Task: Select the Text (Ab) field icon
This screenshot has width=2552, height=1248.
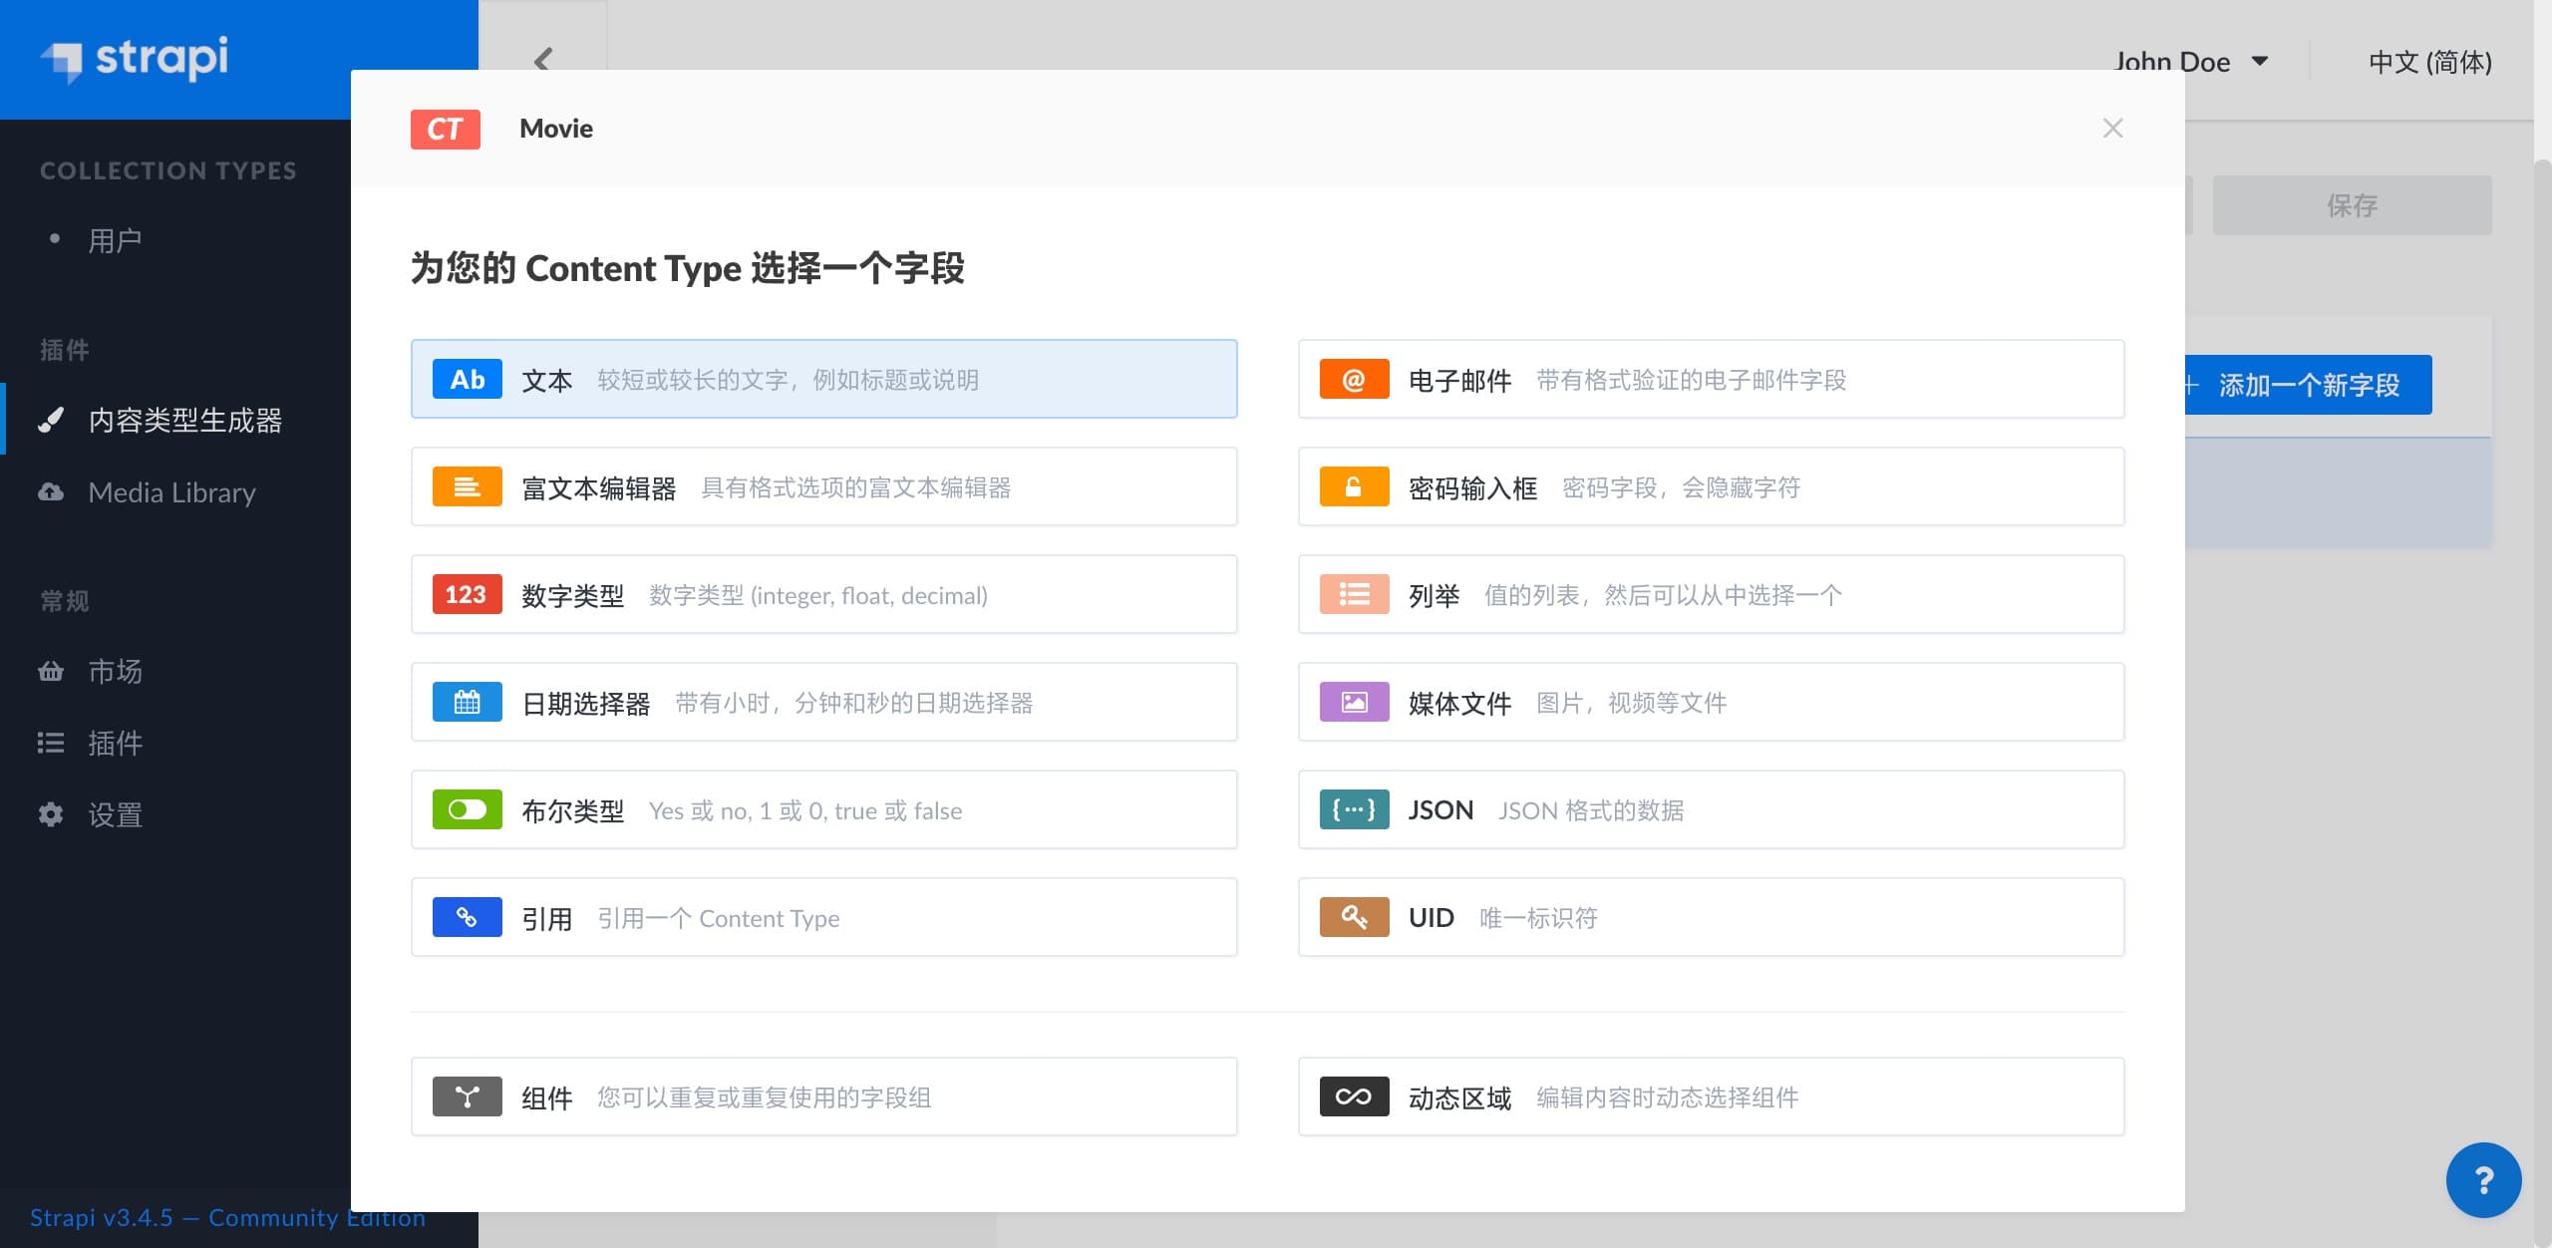Action: (x=467, y=379)
